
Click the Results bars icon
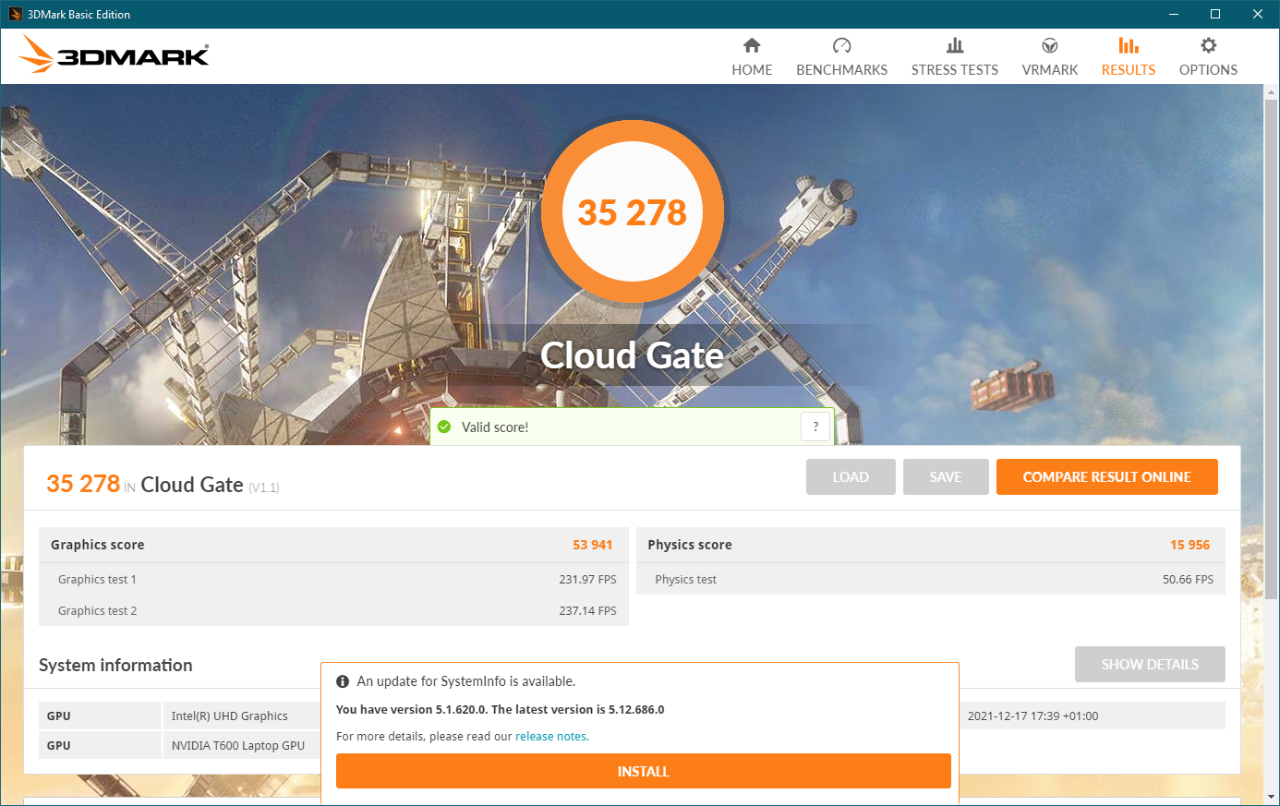tap(1129, 45)
